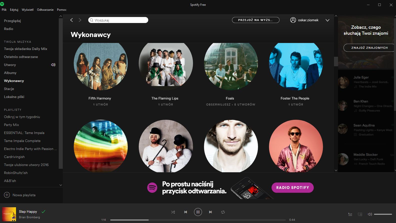Open Albumy in the sidebar

tap(10, 73)
